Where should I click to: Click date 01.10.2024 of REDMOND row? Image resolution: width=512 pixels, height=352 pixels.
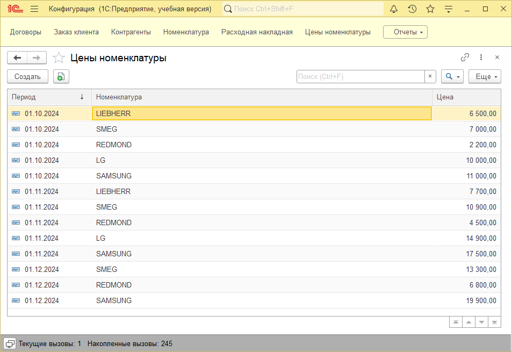pyautogui.click(x=42, y=145)
